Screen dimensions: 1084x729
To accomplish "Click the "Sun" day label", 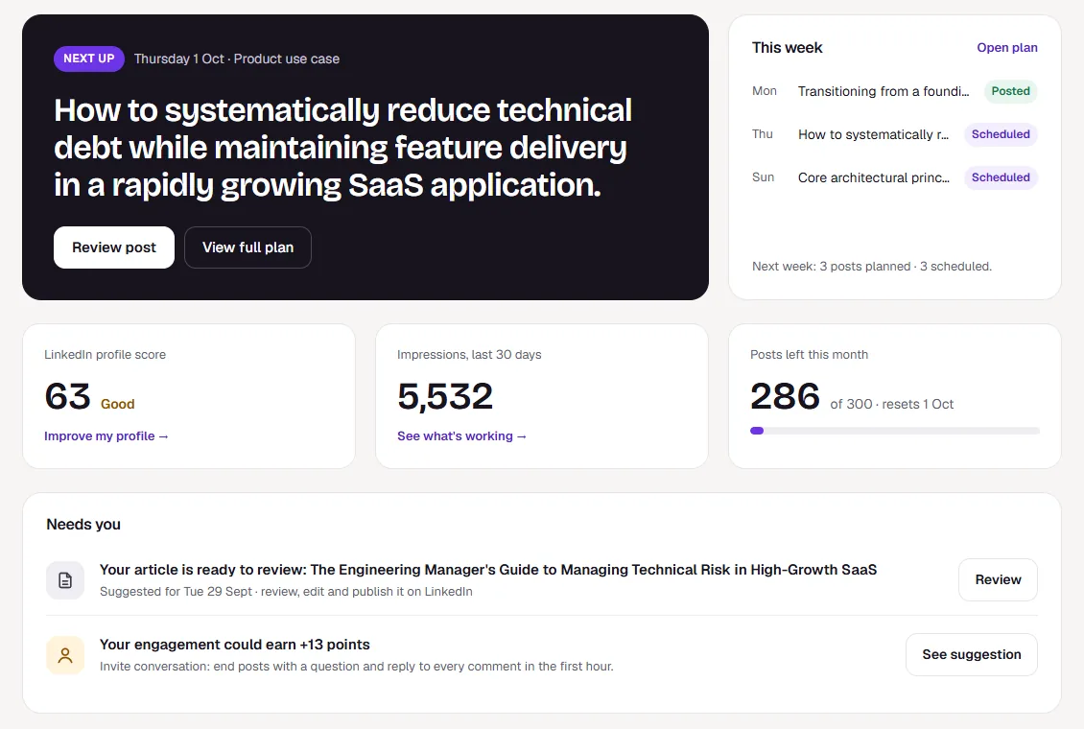I will (763, 177).
